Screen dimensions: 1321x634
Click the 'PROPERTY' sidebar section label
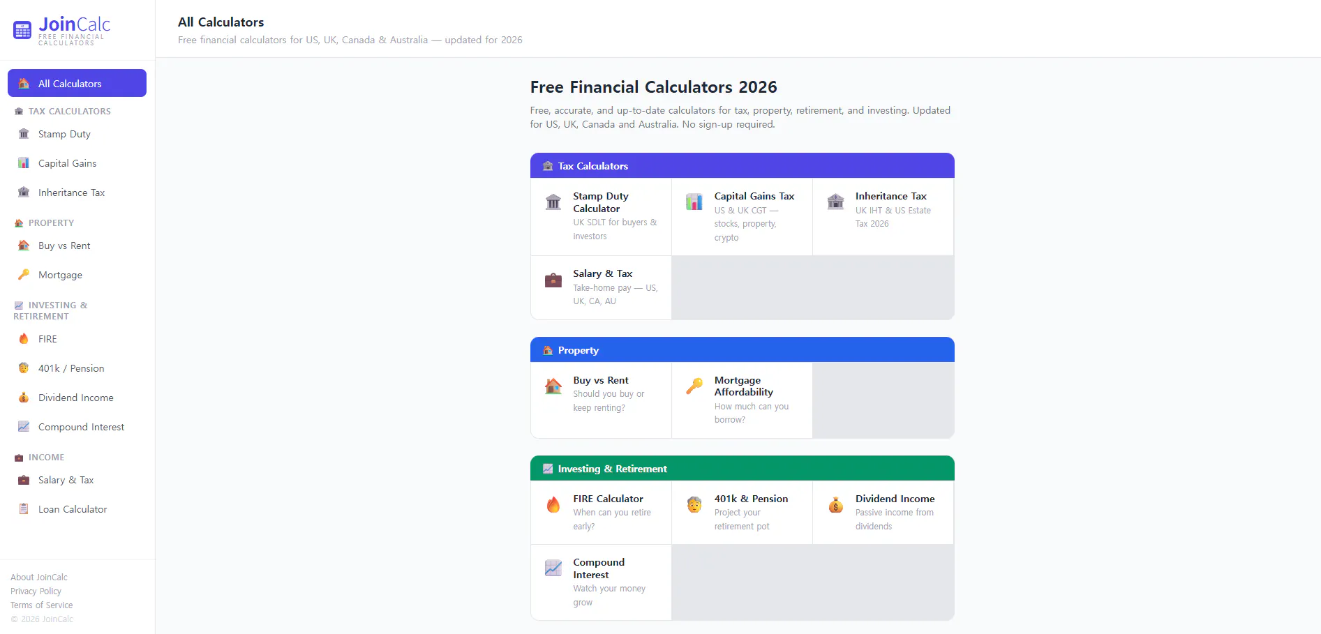51,222
